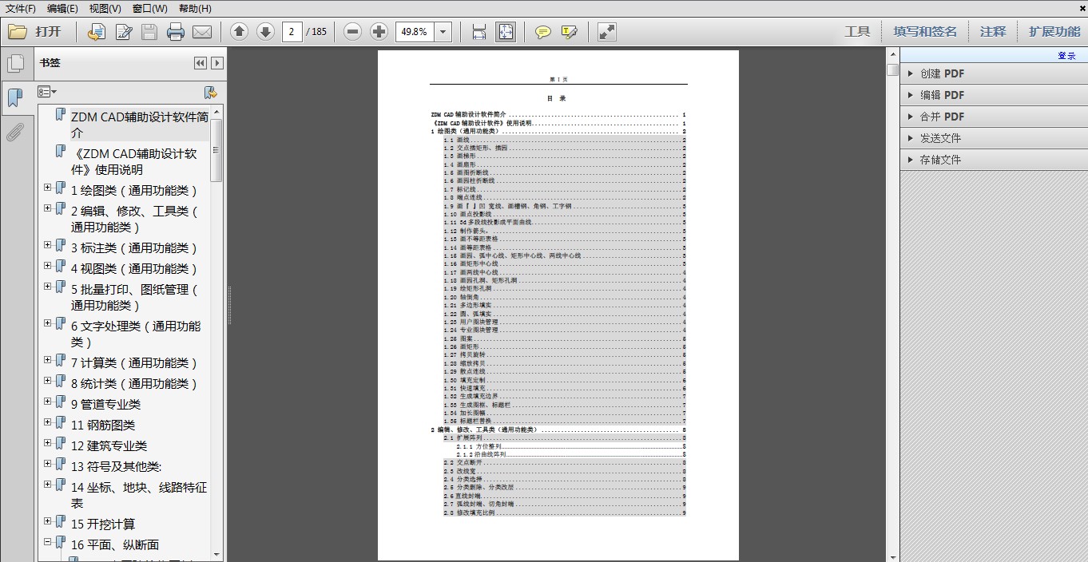Screen dimensions: 1088x562
Task: Click the Save floppy disk icon
Action: point(149,32)
